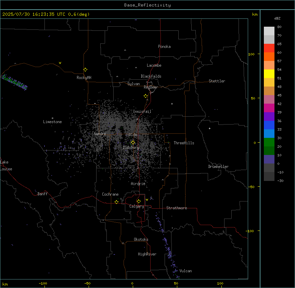Screen dimensions: 295x288
Task: Select the dark gray legend swatch above -30
Action: pyautogui.click(x=269, y=176)
